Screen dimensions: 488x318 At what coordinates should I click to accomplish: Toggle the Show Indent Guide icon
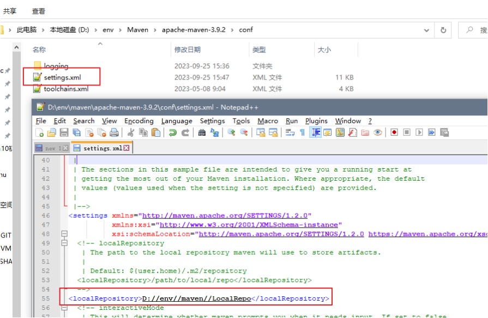[x=315, y=132]
